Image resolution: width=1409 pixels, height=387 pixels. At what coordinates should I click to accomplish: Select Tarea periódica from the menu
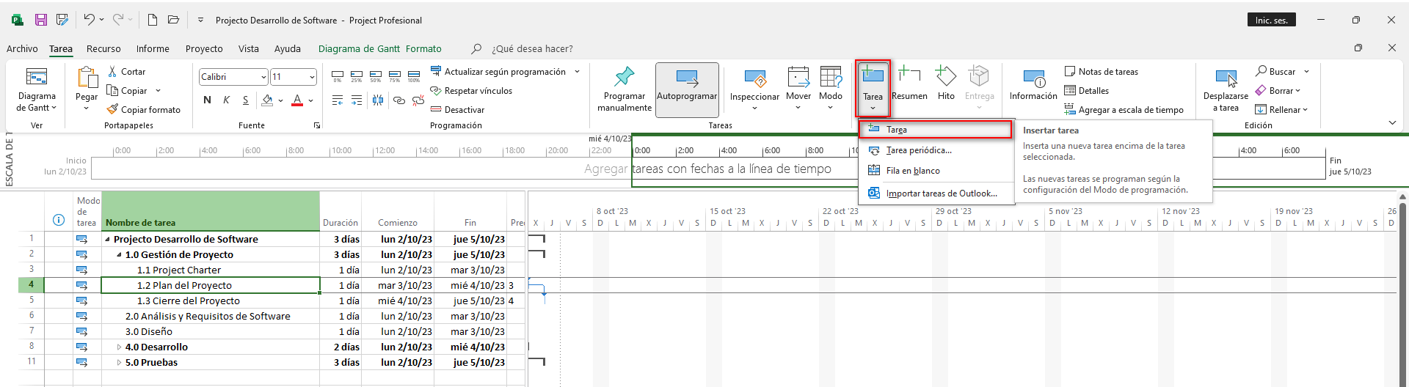[918, 150]
